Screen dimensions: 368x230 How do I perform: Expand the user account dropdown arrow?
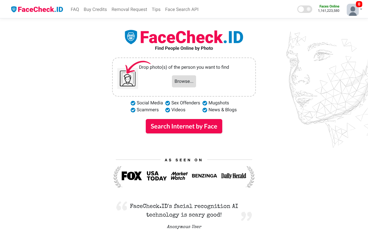[361, 9]
